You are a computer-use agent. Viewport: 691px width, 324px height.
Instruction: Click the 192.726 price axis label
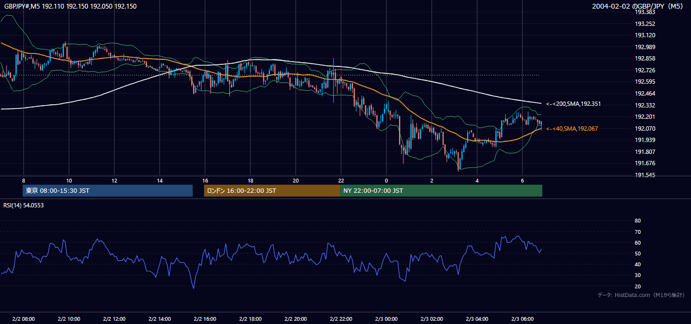[x=645, y=70]
